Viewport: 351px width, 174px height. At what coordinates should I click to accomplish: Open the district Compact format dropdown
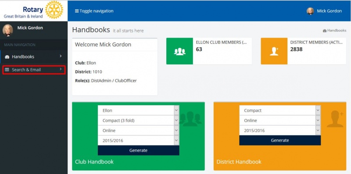pos(280,110)
